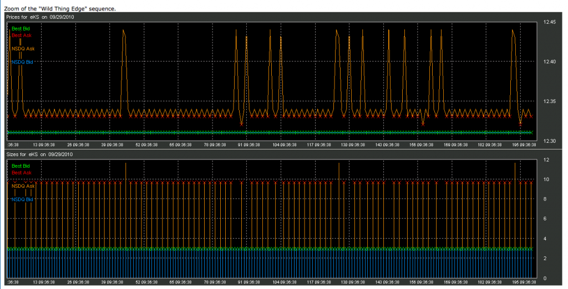Click '65 09:36:38' time label under Sizes chart

click(181, 282)
